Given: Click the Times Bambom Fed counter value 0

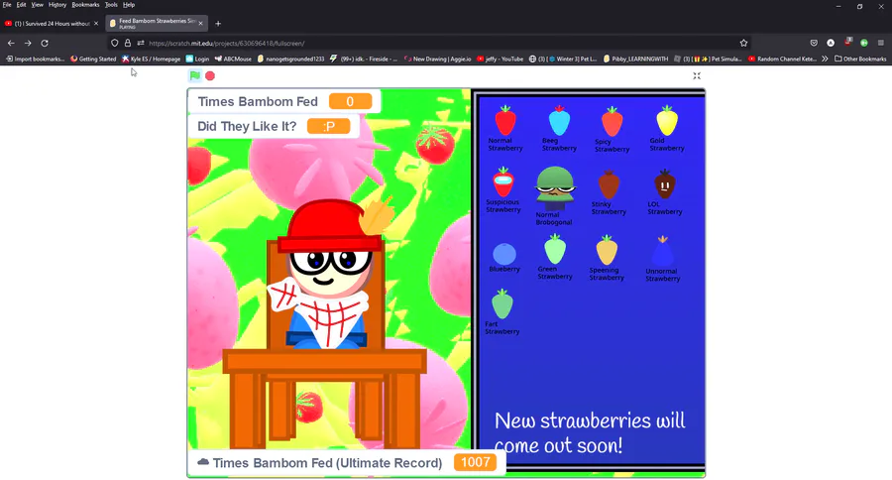Looking at the screenshot, I should (350, 101).
